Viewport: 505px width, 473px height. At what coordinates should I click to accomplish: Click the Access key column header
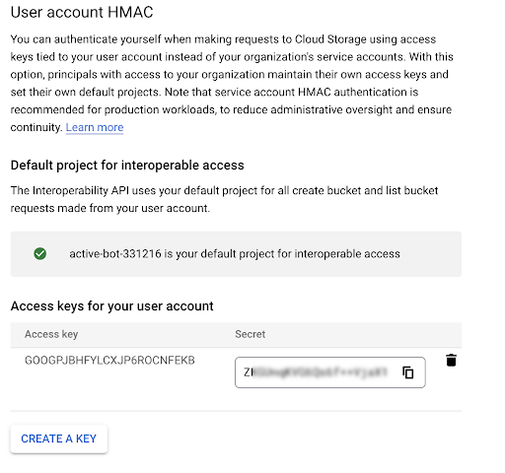[51, 334]
